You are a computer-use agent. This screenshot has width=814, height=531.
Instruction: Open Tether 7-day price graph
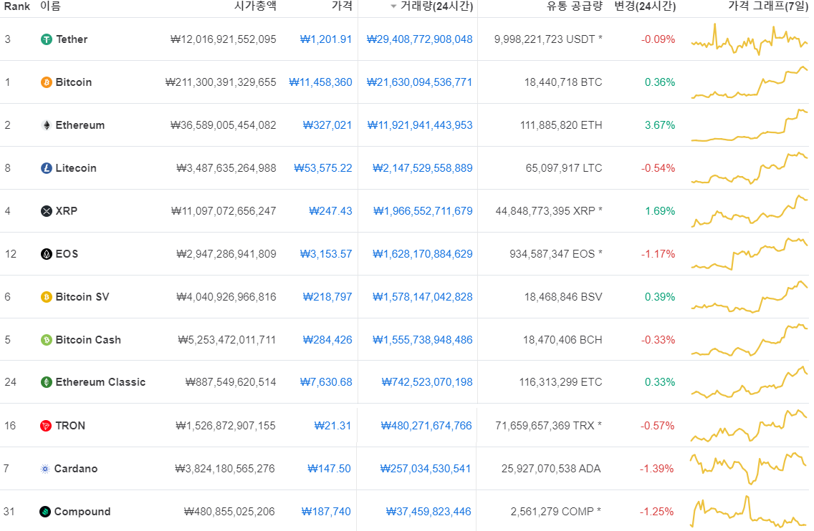click(749, 39)
